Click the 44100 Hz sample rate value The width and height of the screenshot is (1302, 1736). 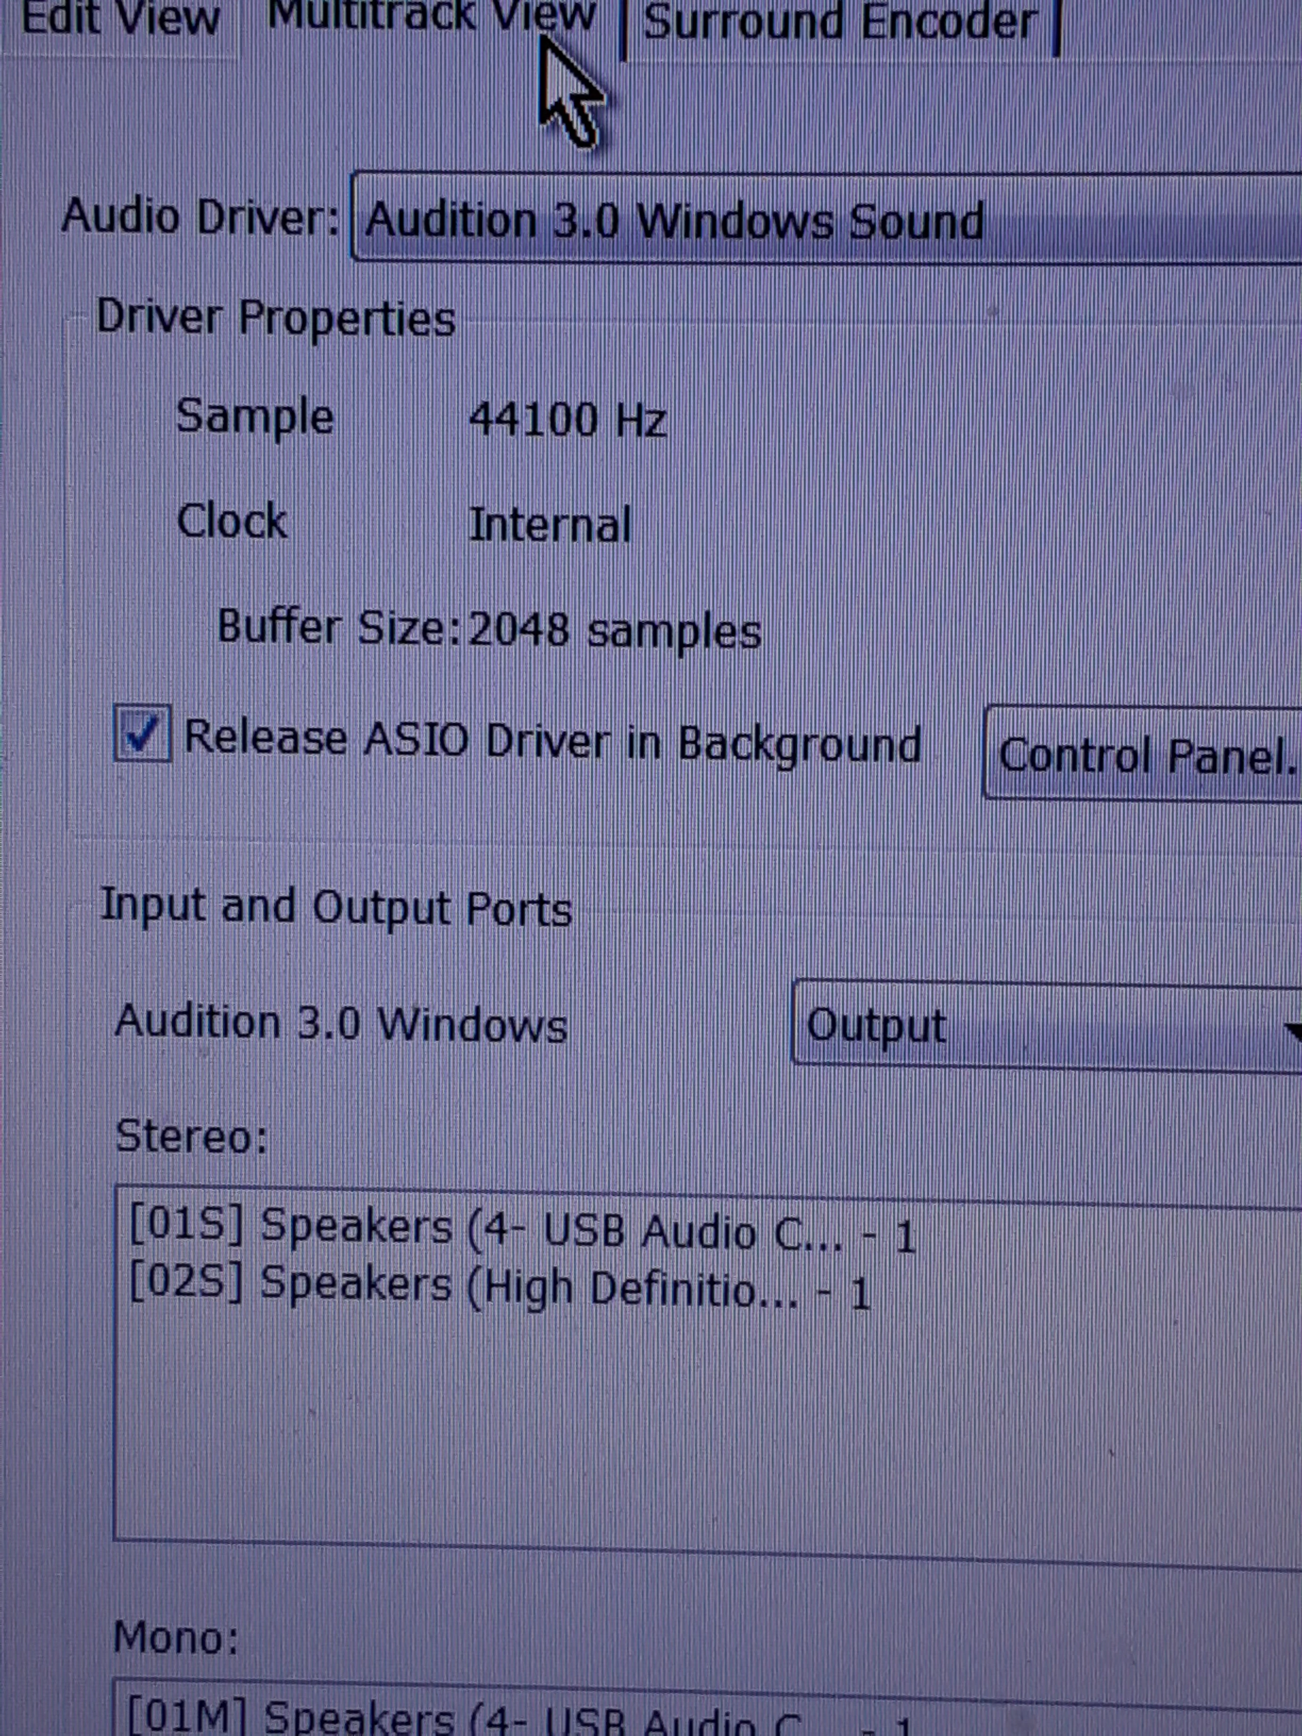(566, 420)
